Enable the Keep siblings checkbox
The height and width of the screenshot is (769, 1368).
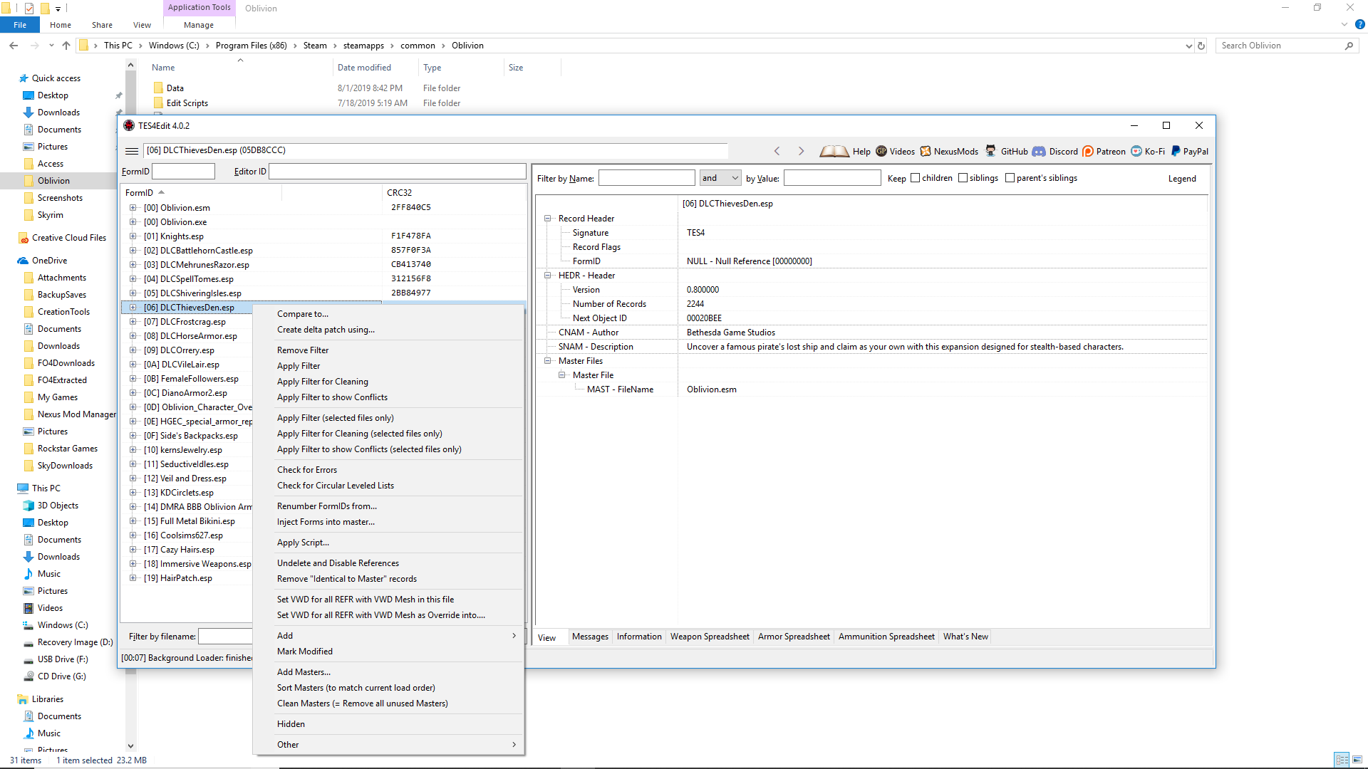[963, 178]
